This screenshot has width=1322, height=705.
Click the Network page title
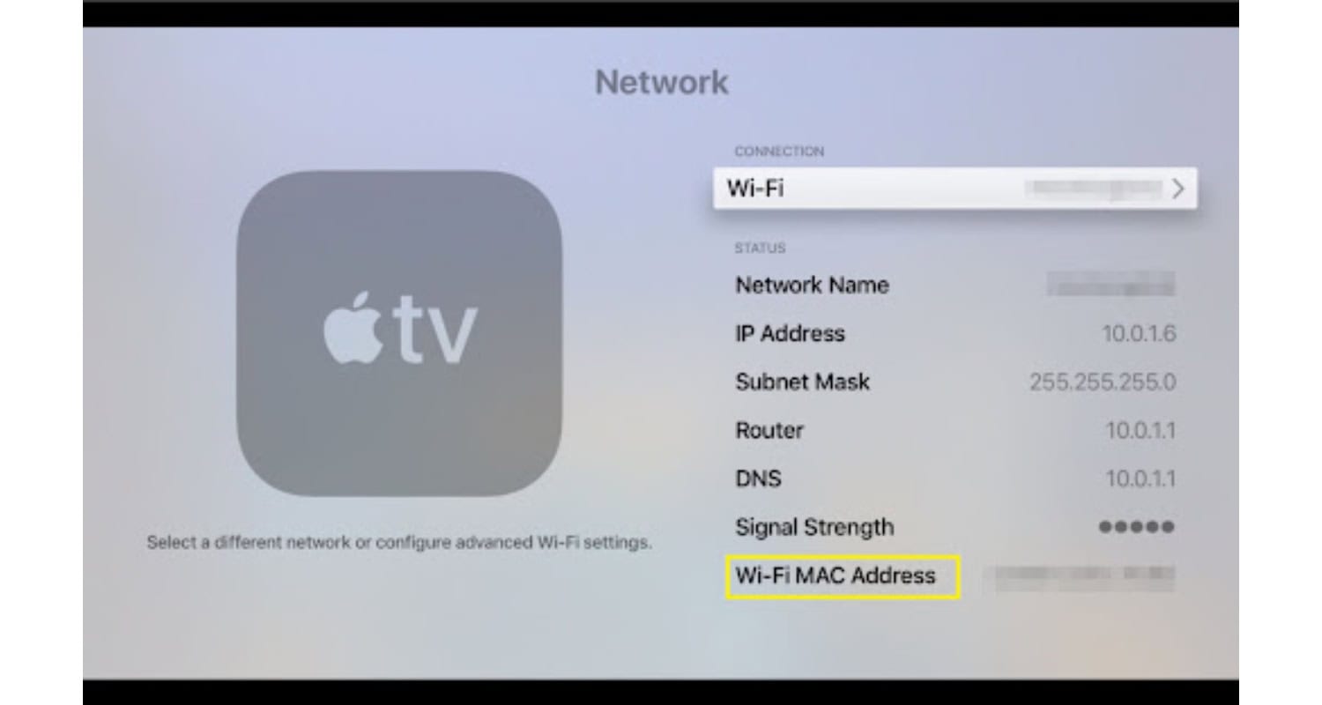661,82
